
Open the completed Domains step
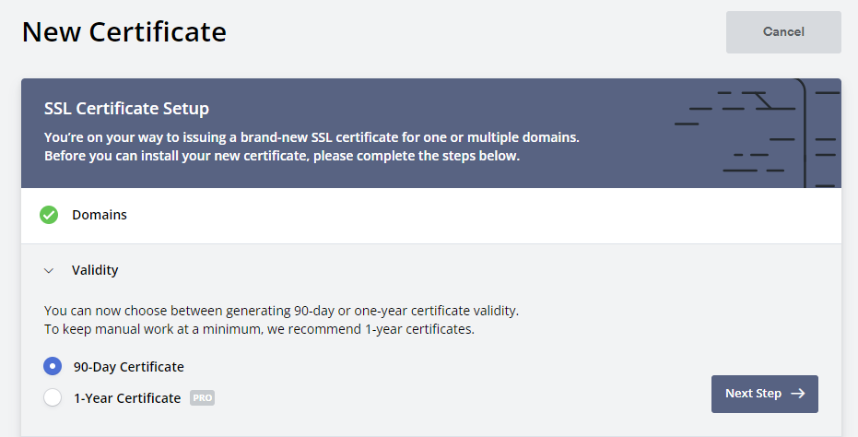coord(430,215)
